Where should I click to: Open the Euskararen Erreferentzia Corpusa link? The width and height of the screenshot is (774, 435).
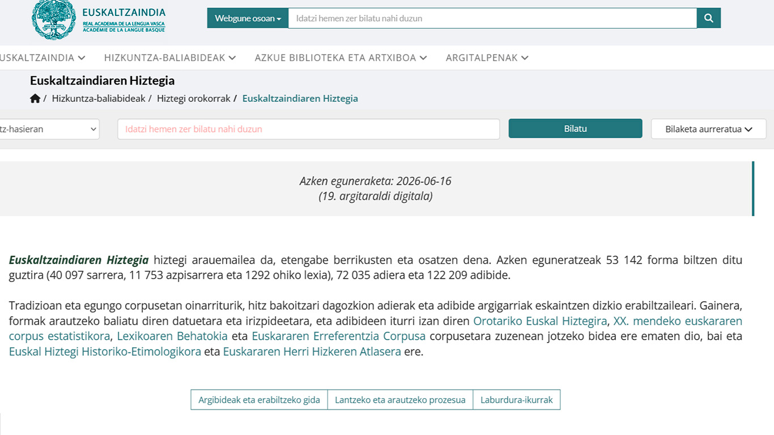[x=339, y=336]
